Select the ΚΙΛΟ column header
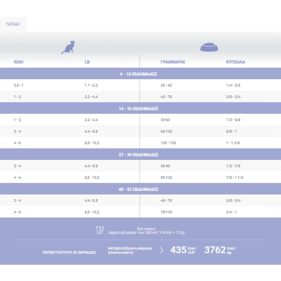 pos(19,62)
